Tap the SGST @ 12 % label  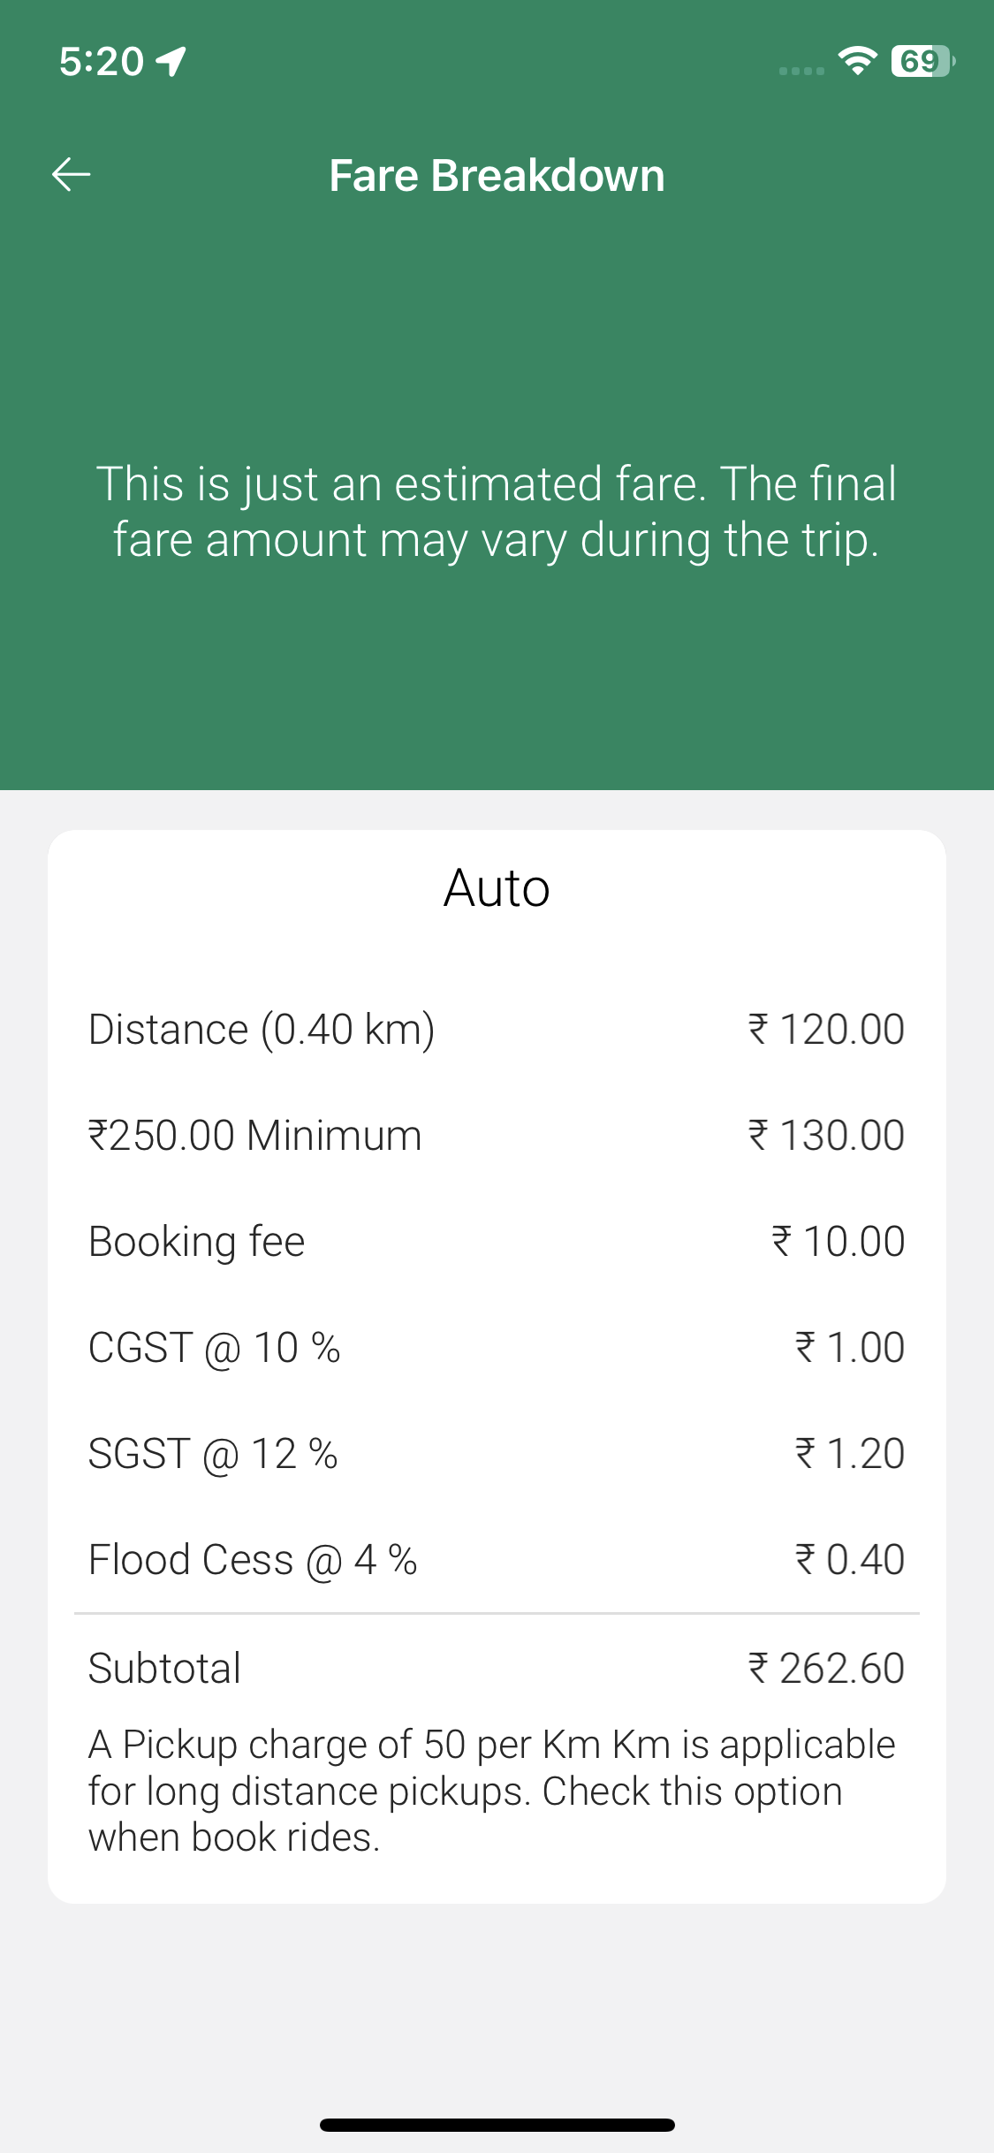213,1454
